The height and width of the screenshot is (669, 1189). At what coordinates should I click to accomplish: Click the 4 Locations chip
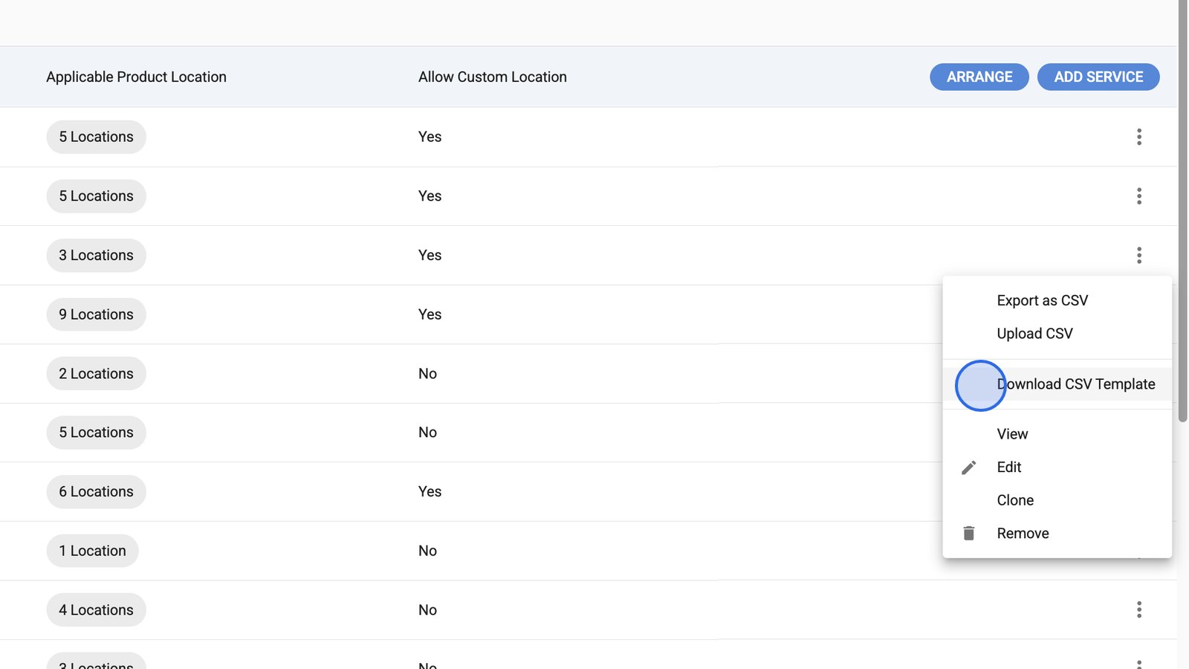click(96, 610)
